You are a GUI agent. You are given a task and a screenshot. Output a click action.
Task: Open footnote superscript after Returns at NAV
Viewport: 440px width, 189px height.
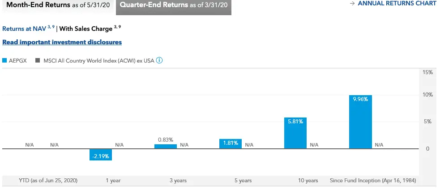[x=51, y=27]
